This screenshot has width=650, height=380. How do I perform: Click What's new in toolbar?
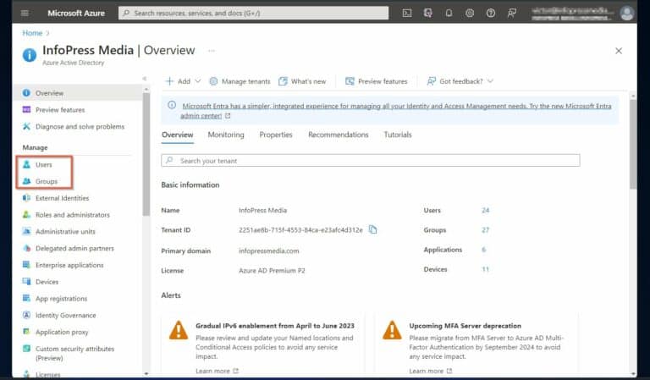click(x=302, y=81)
